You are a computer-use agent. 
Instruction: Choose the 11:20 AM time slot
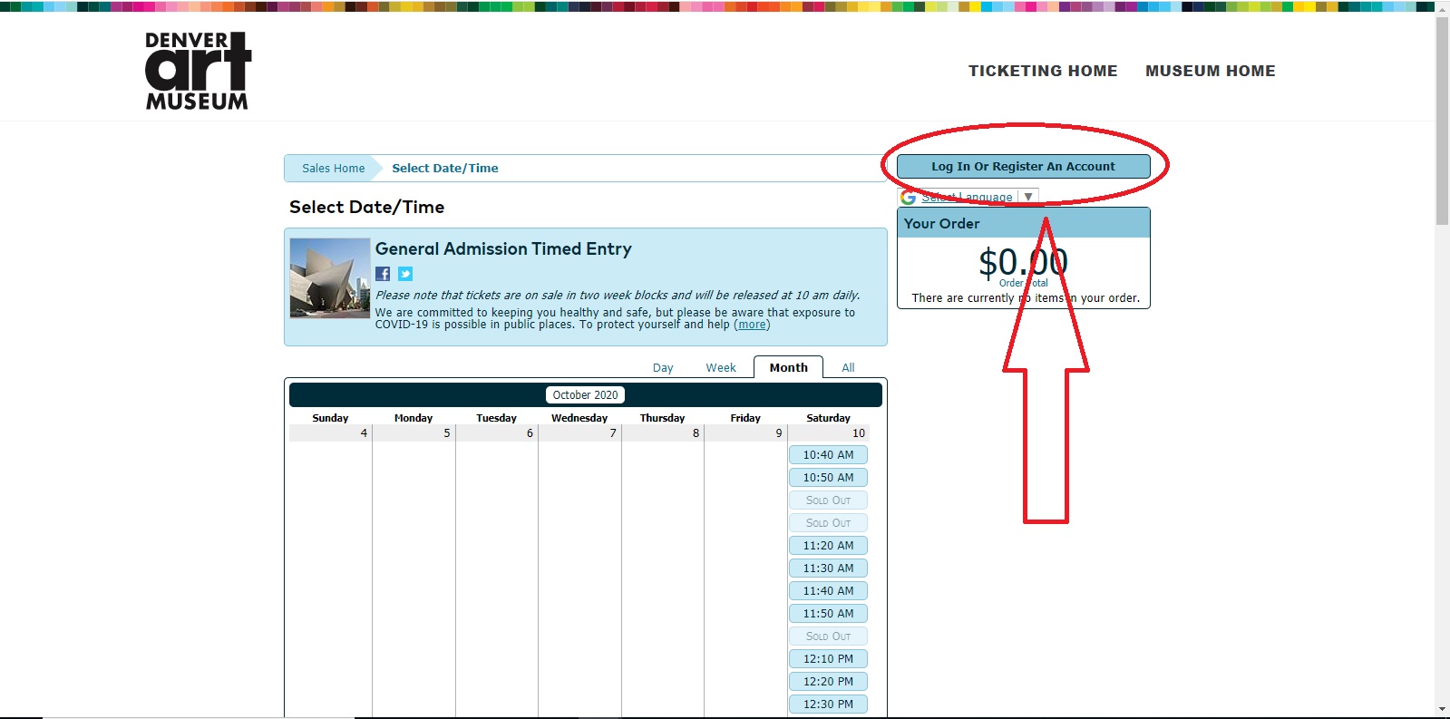pyautogui.click(x=828, y=546)
